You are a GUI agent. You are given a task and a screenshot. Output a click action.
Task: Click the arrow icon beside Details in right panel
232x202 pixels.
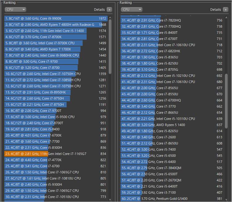pyautogui.click(x=226, y=10)
